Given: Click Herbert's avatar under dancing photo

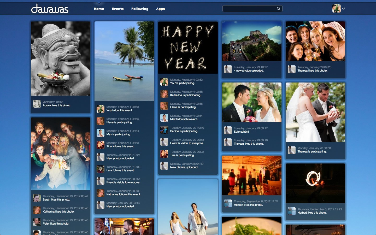Looking at the screenshot, I should pos(228,203).
